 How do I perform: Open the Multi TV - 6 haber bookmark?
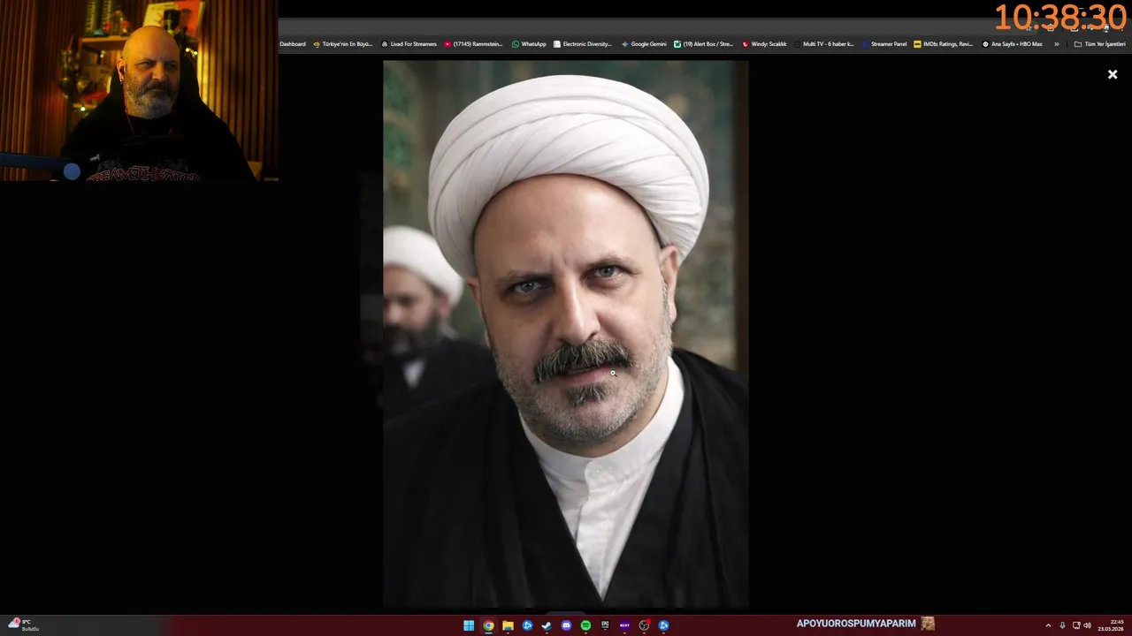coord(823,44)
